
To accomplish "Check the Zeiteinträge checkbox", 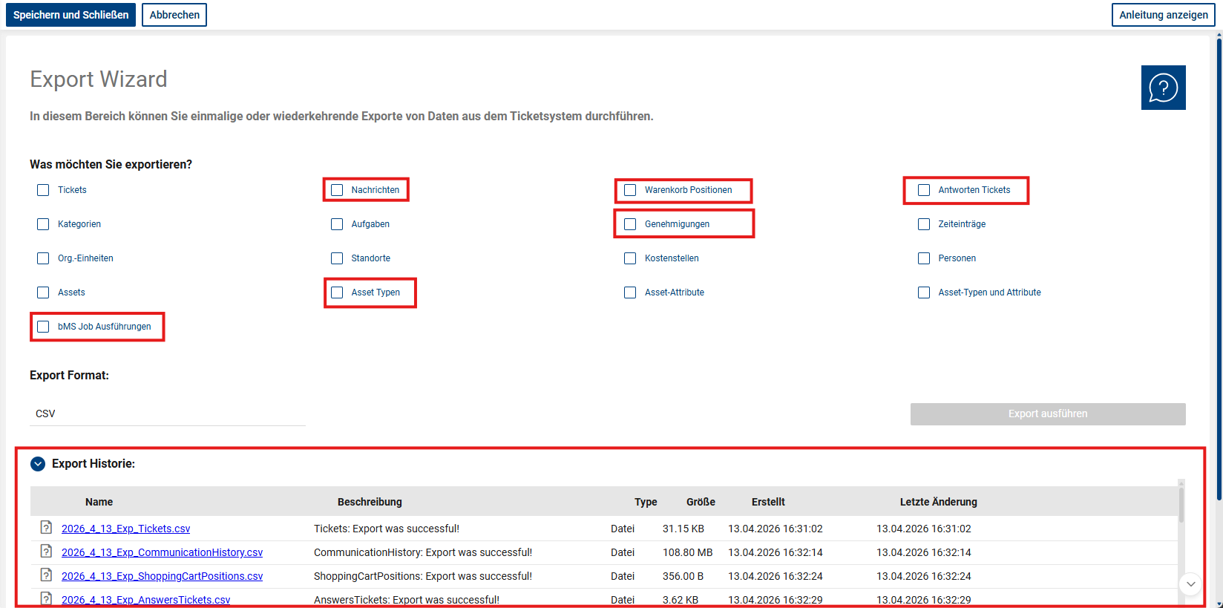I will coord(924,224).
